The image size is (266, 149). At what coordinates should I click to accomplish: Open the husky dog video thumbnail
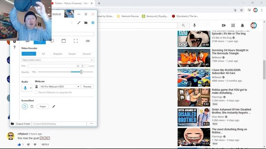point(194,39)
